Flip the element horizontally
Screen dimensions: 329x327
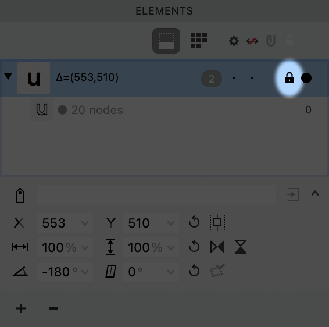[x=217, y=247]
